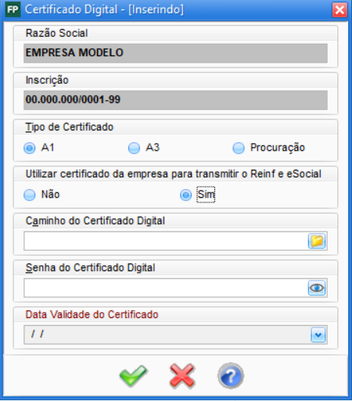
Task: Click the Razão Social field EMPRESA MODELO
Action: (175, 53)
